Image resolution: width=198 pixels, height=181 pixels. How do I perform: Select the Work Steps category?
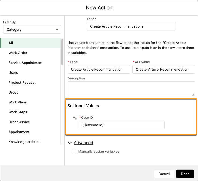pos(31,112)
